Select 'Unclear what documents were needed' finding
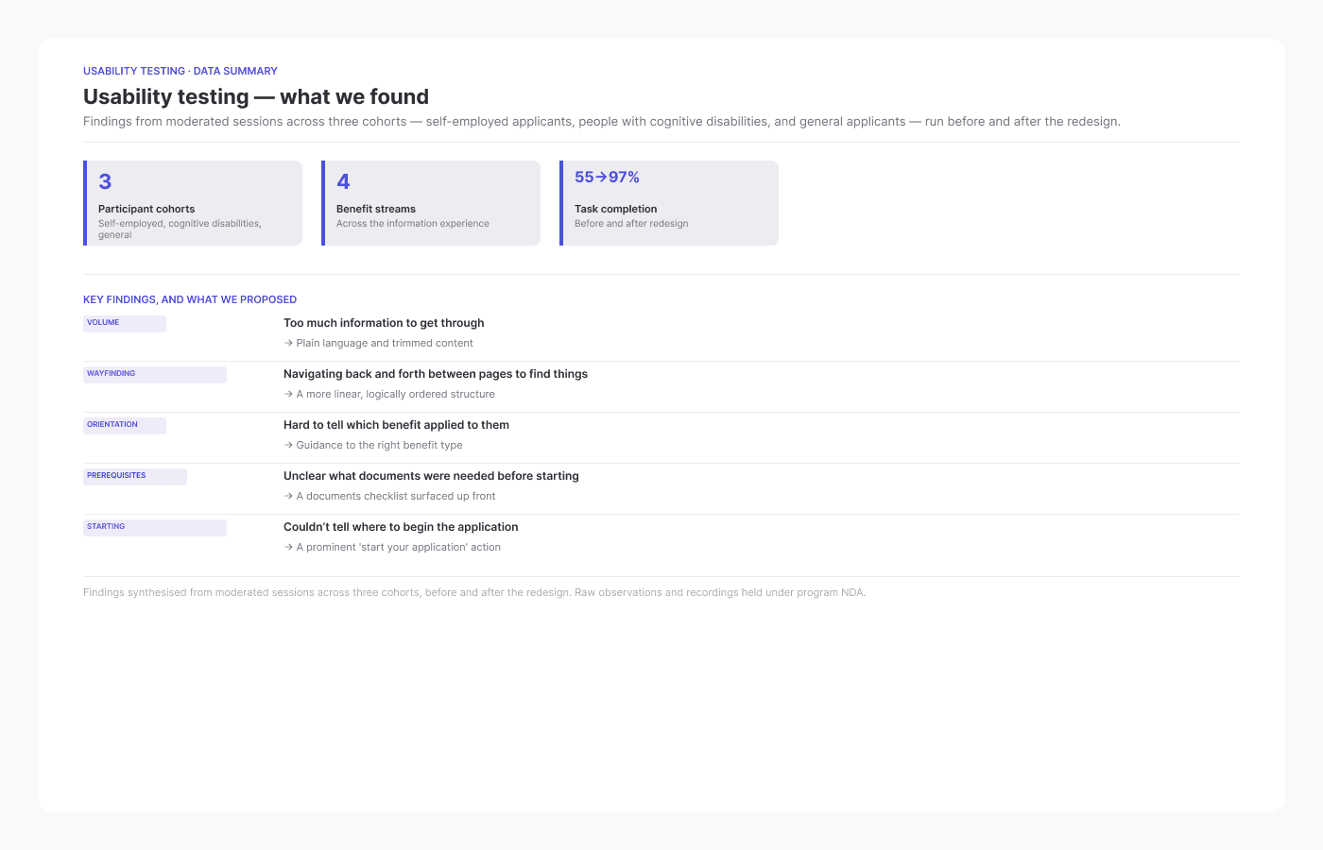Image resolution: width=1323 pixels, height=850 pixels. point(431,476)
